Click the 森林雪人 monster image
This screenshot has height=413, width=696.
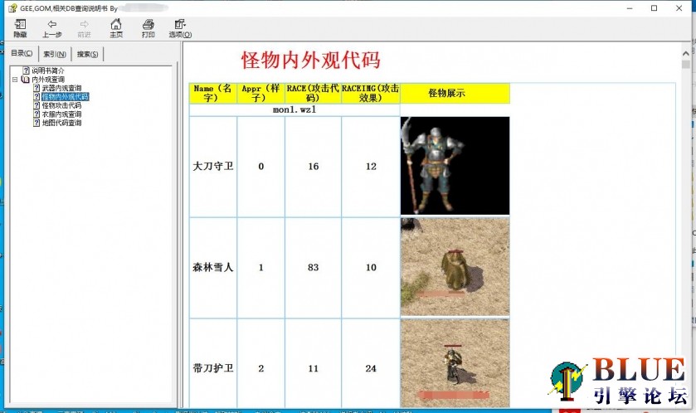click(455, 267)
